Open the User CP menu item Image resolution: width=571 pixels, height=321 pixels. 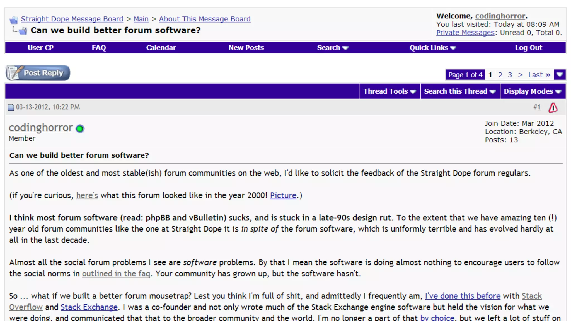coord(40,48)
